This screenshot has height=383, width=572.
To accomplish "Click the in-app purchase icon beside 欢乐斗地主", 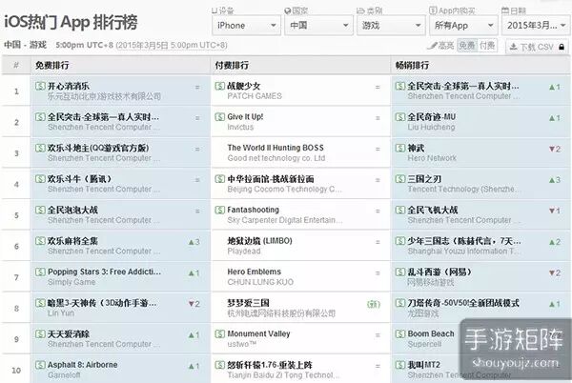I will coord(40,148).
